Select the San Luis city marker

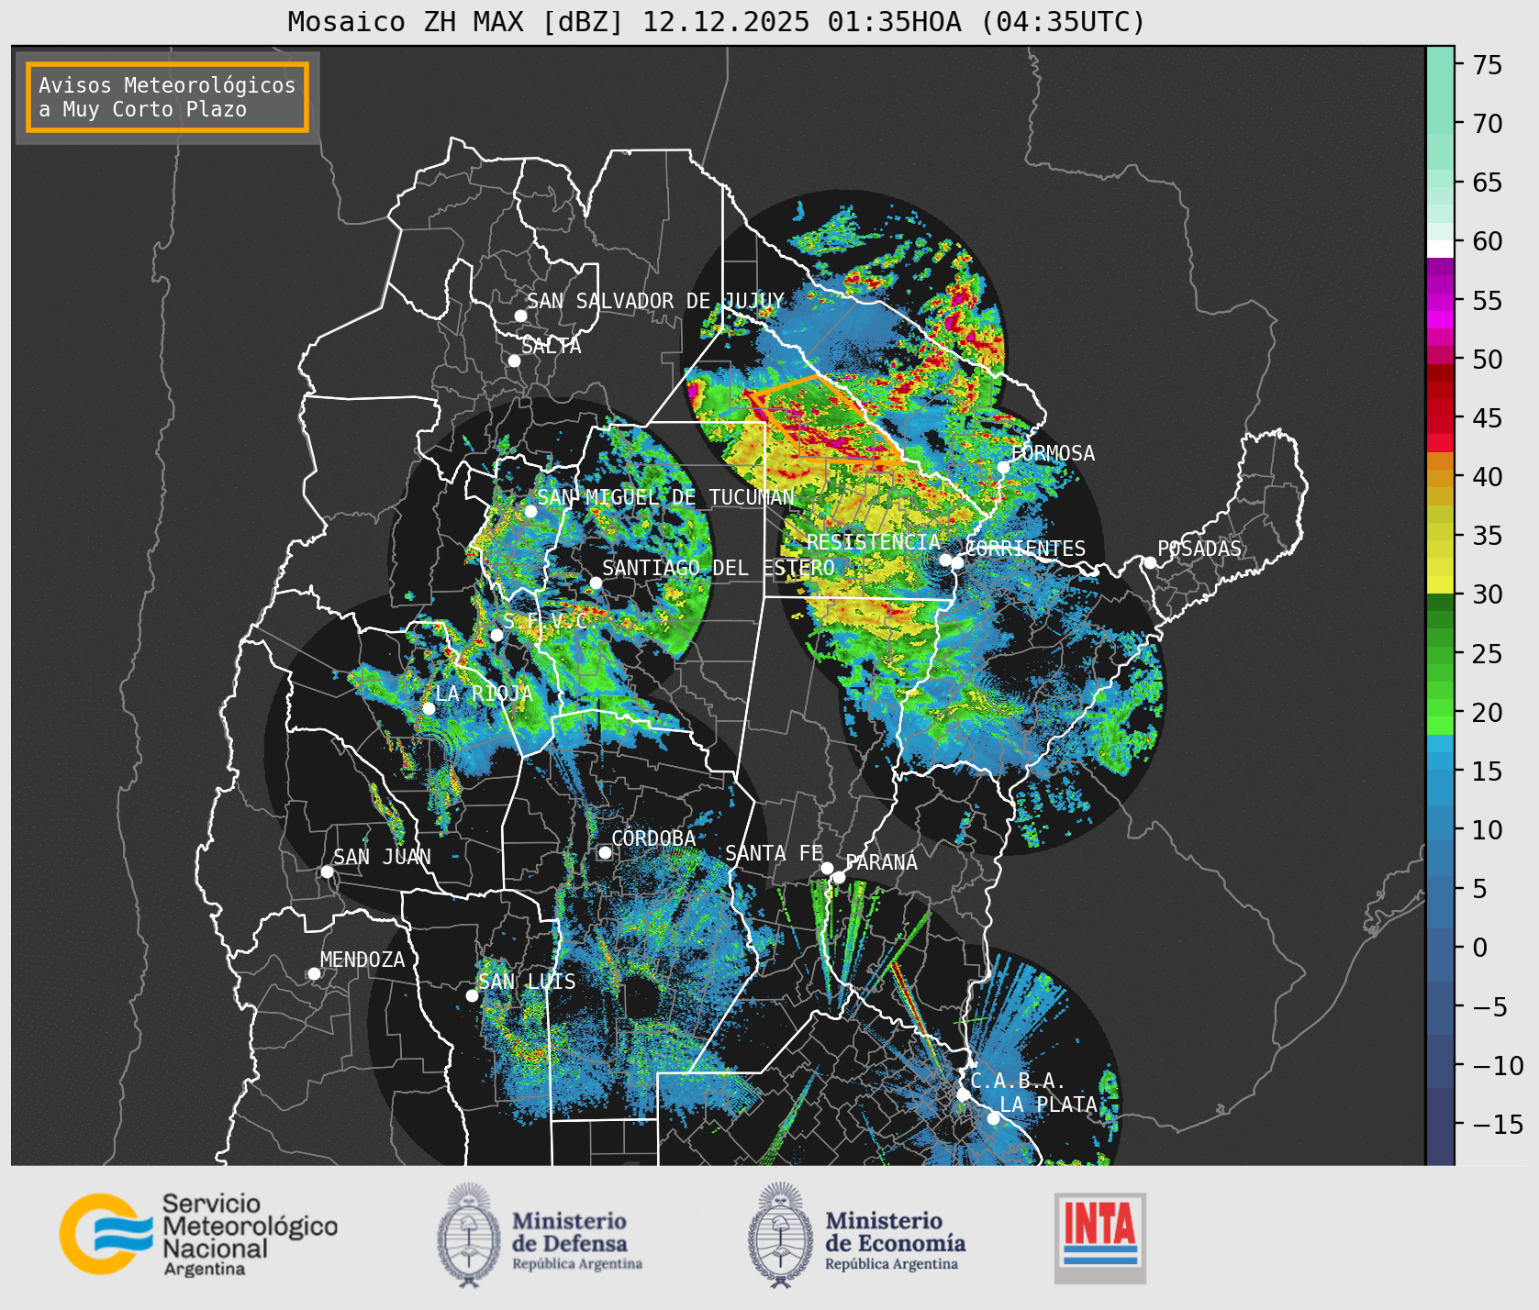tap(472, 995)
